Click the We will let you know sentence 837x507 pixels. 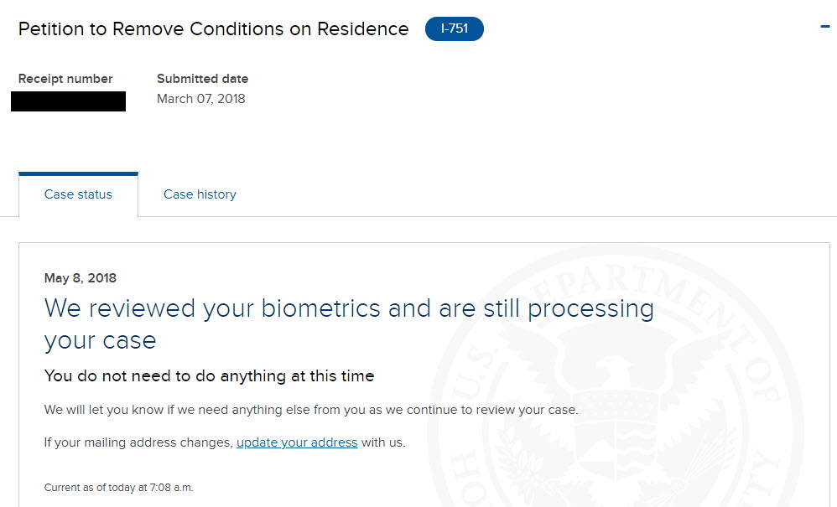[x=311, y=410]
